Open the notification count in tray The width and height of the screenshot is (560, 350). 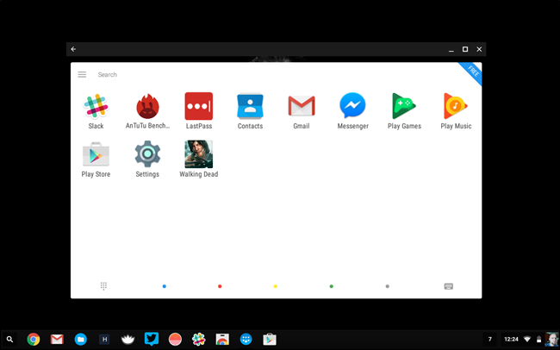(489, 339)
